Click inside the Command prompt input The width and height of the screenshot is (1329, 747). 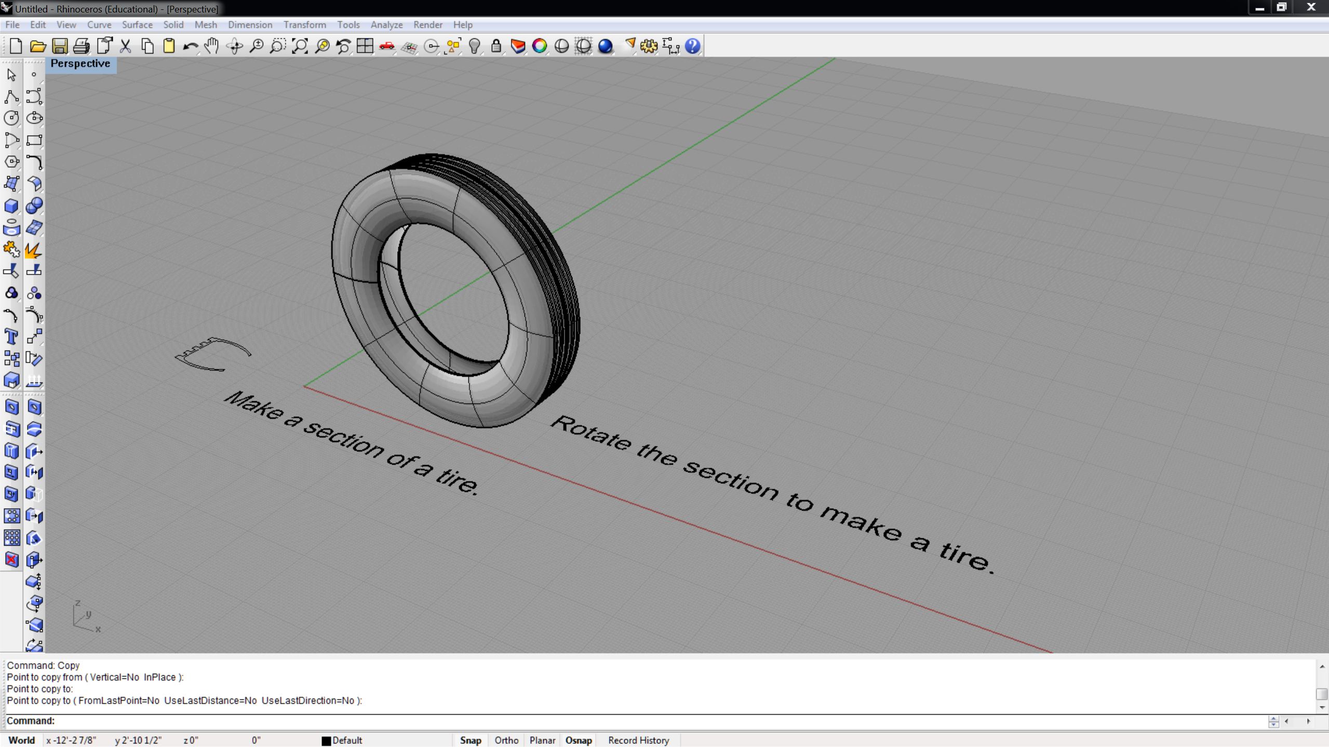pyautogui.click(x=660, y=721)
